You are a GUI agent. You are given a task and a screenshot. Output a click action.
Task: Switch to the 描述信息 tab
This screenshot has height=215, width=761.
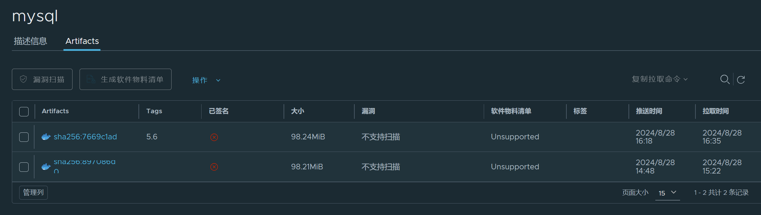[x=30, y=41]
